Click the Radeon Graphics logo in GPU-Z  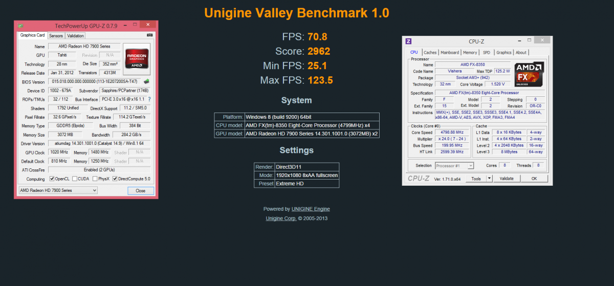pos(137,58)
